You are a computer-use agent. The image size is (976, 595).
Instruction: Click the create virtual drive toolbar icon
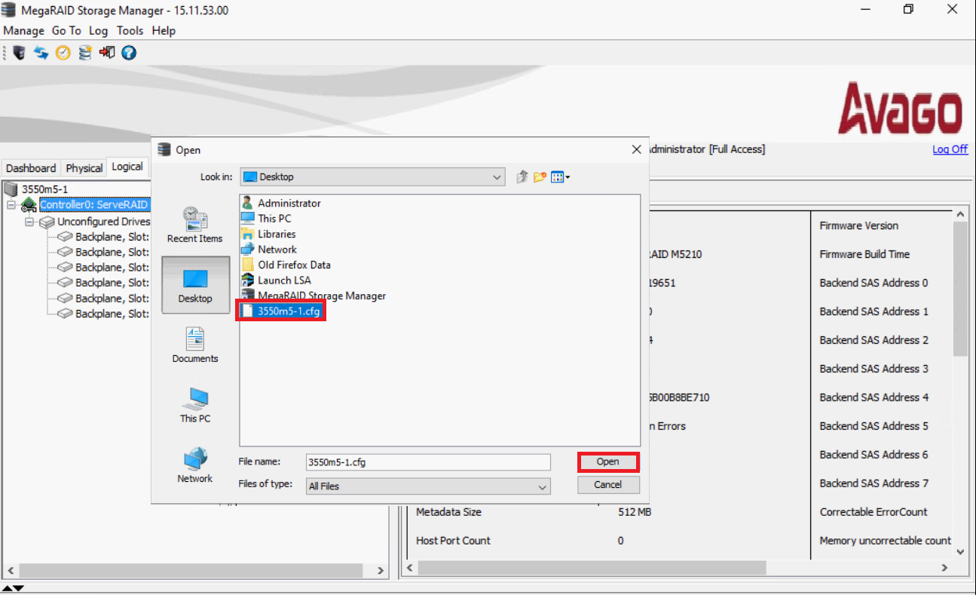pyautogui.click(x=85, y=53)
